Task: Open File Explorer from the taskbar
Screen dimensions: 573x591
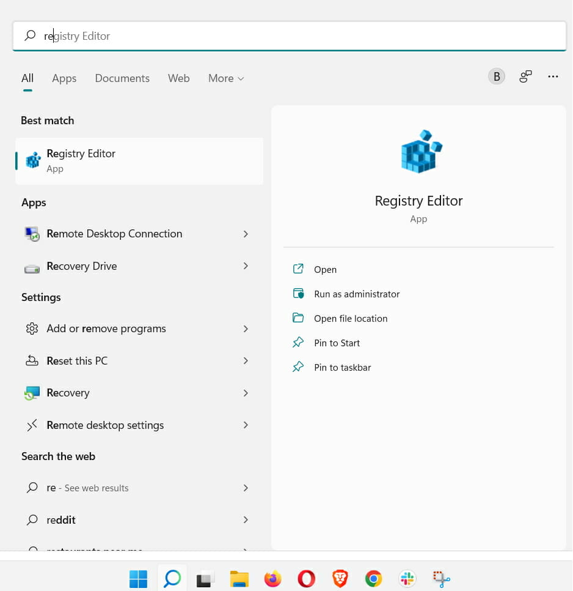Action: click(x=239, y=579)
